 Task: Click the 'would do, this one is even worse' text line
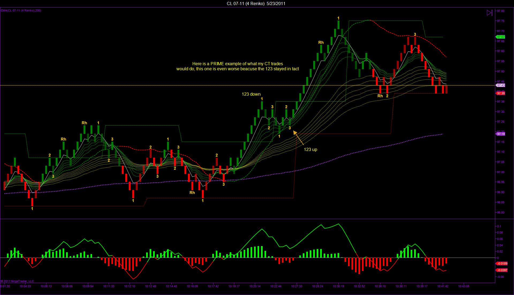pos(237,69)
